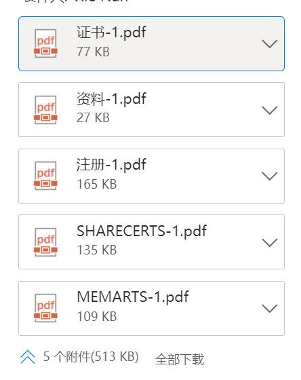The width and height of the screenshot is (301, 380).
Task: Download all attachments via 全部下载
Action: click(180, 359)
